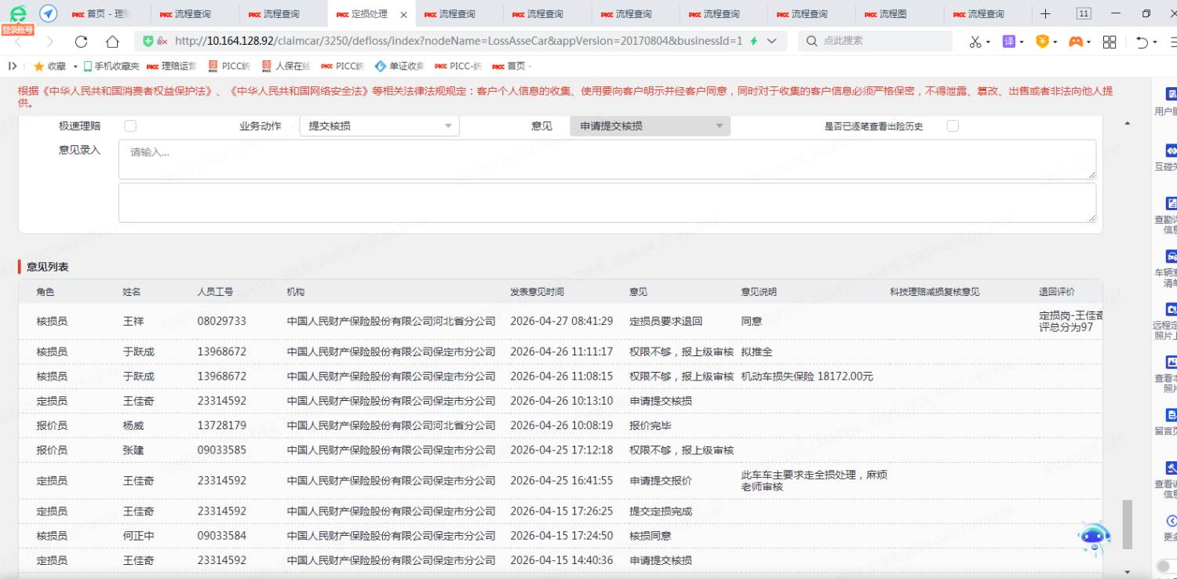
Task: Click the lower empty text area
Action: pyautogui.click(x=607, y=202)
